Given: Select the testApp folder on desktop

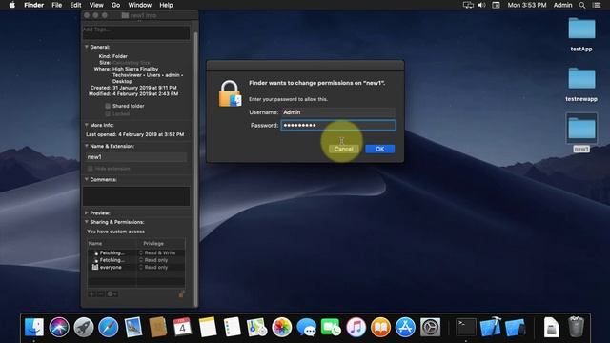Looking at the screenshot, I should 581,34.
